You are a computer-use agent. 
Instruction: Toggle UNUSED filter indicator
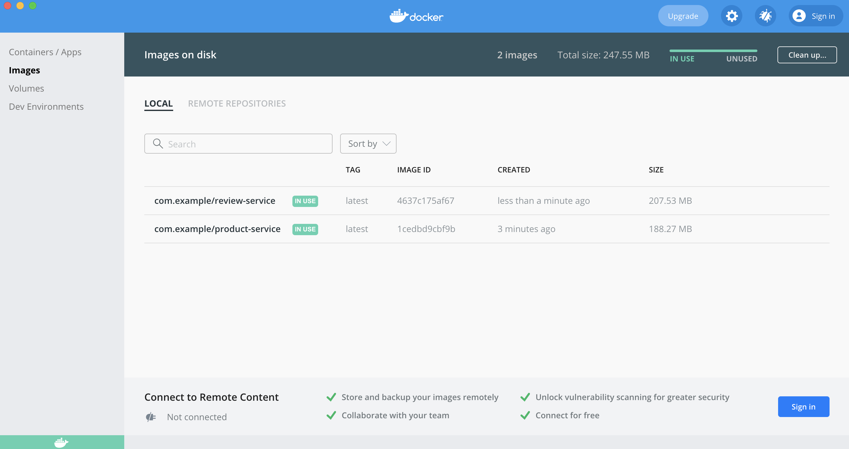point(742,55)
